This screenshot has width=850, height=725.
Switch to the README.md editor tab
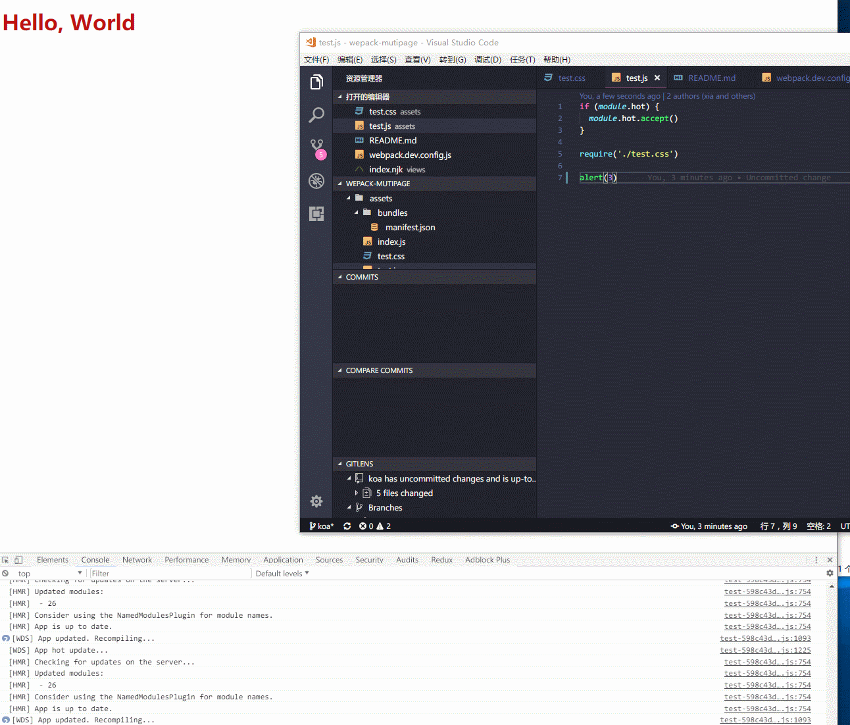pyautogui.click(x=710, y=78)
